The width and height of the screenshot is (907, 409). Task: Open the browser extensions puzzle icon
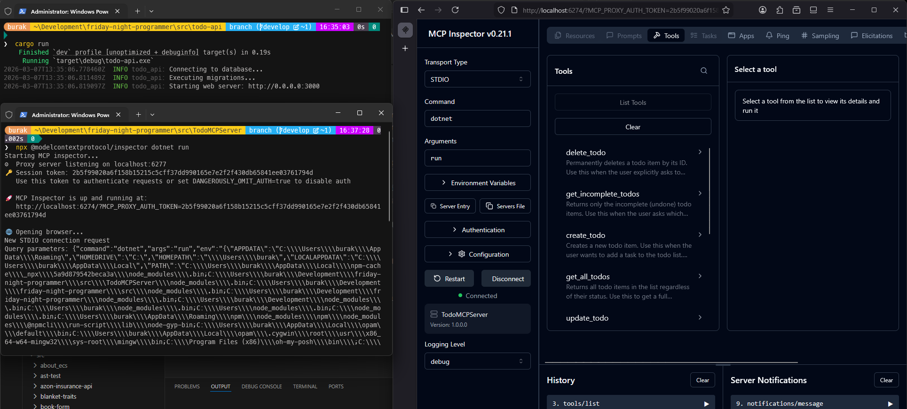pyautogui.click(x=780, y=10)
